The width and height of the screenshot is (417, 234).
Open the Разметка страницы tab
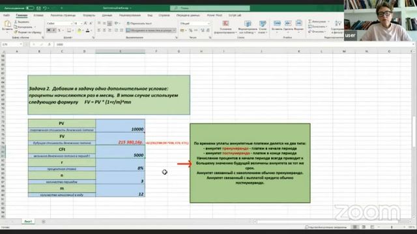tap(63, 16)
